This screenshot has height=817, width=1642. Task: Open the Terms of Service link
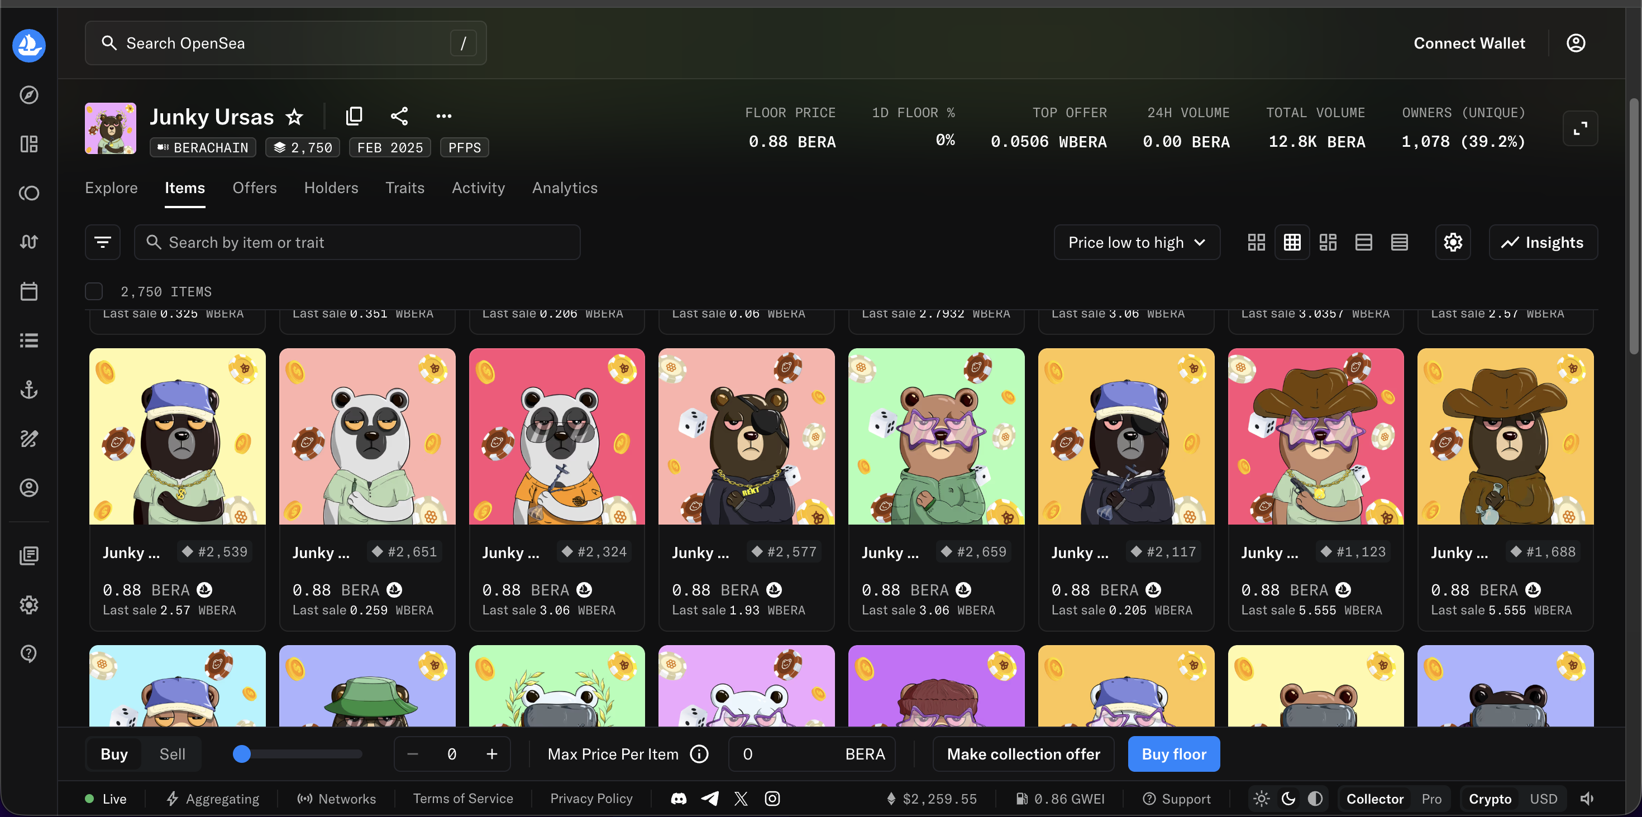point(463,799)
